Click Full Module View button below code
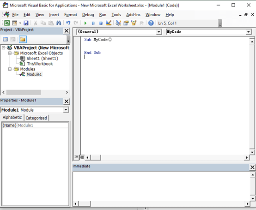The height and width of the screenshot is (210, 256). click(82, 157)
